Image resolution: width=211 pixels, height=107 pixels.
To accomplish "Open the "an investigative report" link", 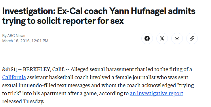I will click(x=156, y=94).
